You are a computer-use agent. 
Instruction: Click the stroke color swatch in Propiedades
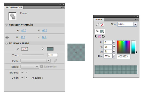[x=25, y=49]
